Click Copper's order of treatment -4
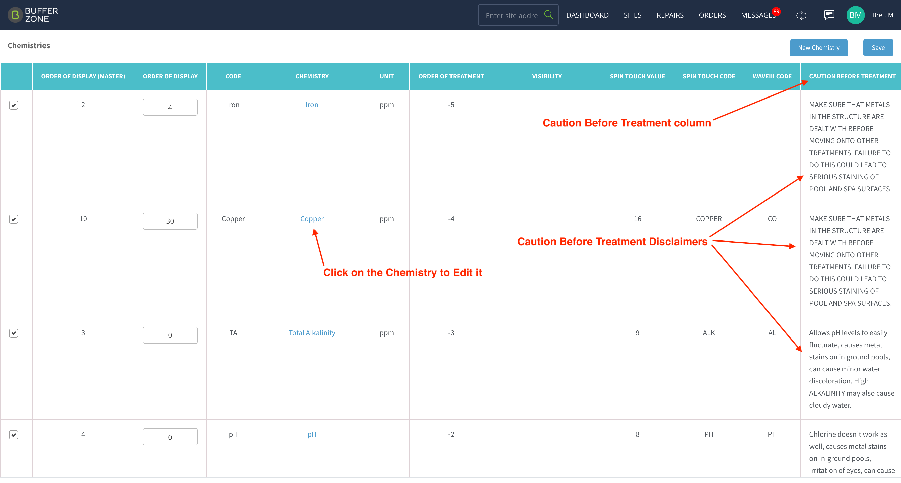 [x=451, y=219]
